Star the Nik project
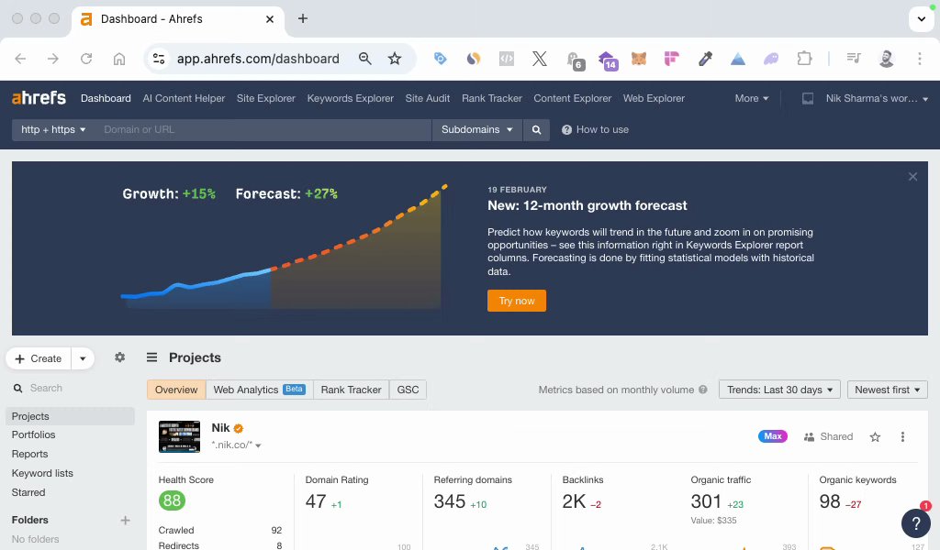This screenshot has width=940, height=550. pyautogui.click(x=875, y=437)
